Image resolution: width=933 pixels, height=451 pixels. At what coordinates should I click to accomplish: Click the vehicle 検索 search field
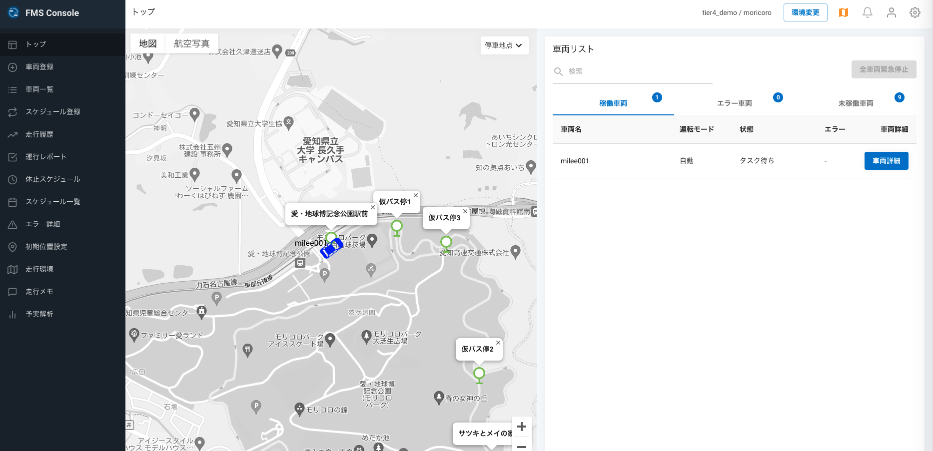[633, 71]
